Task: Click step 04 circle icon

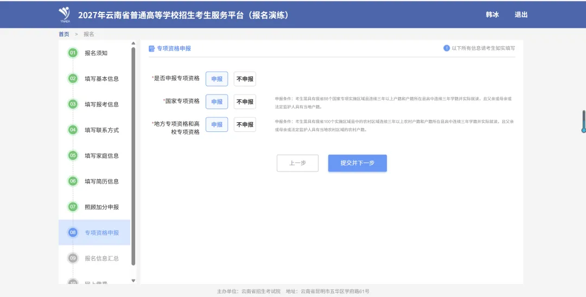Action: [73, 130]
